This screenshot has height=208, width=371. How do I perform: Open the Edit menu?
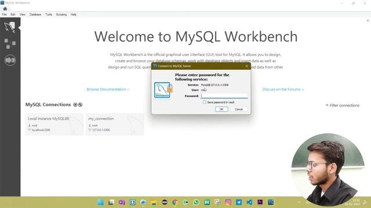point(13,14)
